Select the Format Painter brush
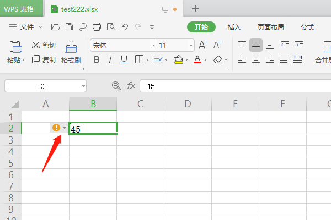This screenshot has height=220, width=331. (x=71, y=47)
